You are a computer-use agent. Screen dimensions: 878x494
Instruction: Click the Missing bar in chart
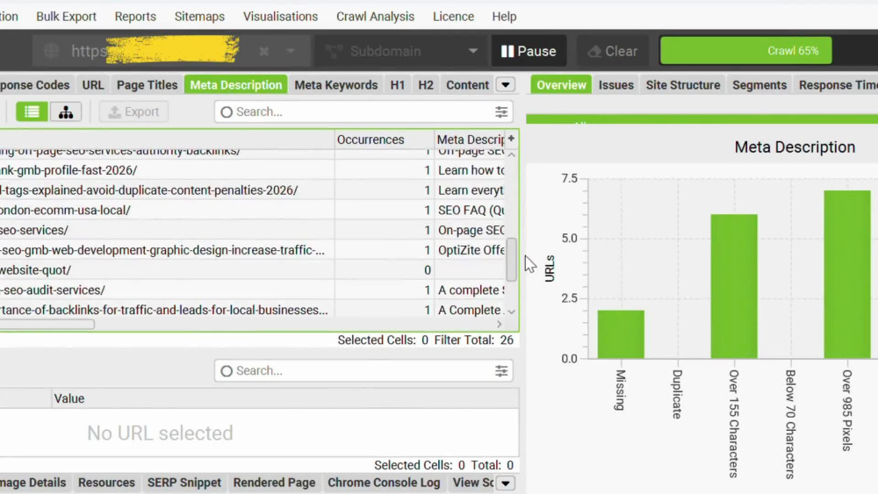(x=621, y=334)
